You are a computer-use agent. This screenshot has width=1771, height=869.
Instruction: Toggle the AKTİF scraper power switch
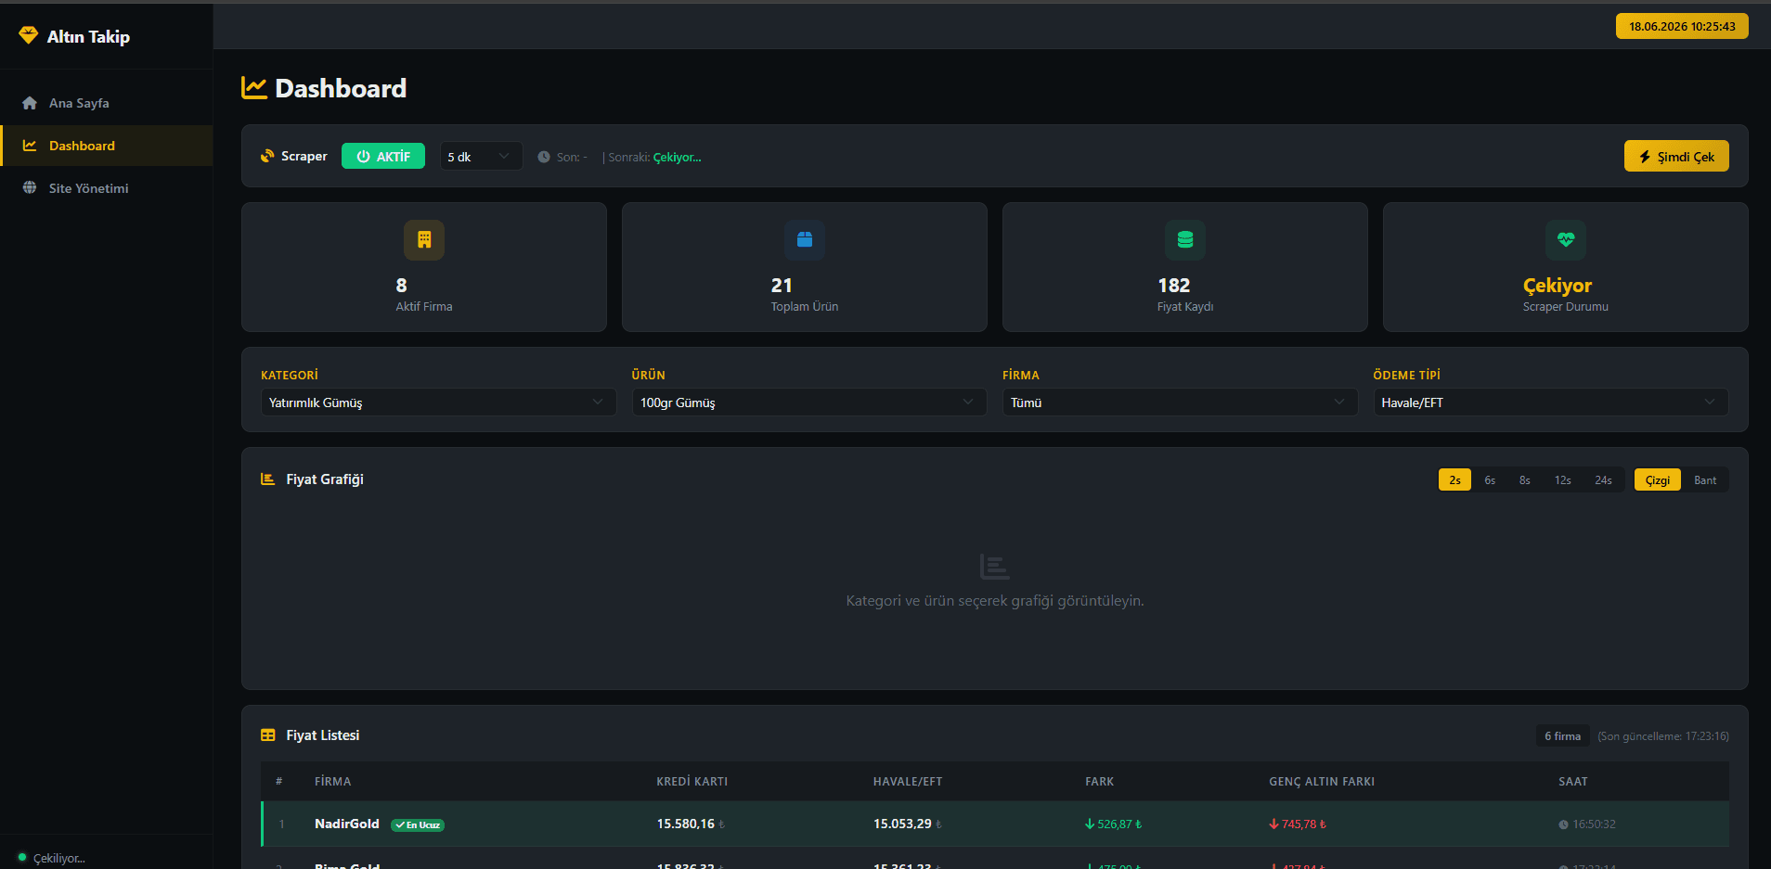(x=383, y=156)
